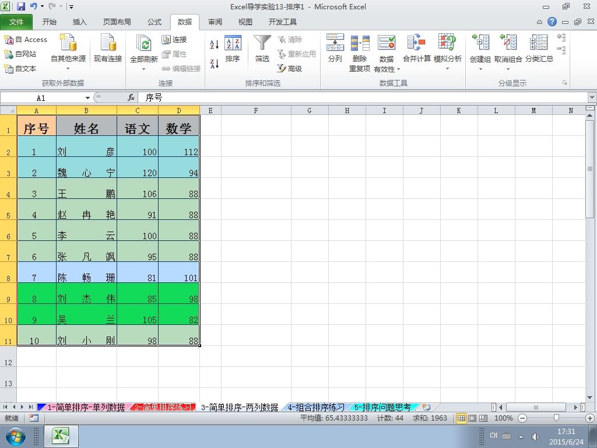Open Outline (分级显示) dialog launcher
This screenshot has width=597, height=448.
564,83
